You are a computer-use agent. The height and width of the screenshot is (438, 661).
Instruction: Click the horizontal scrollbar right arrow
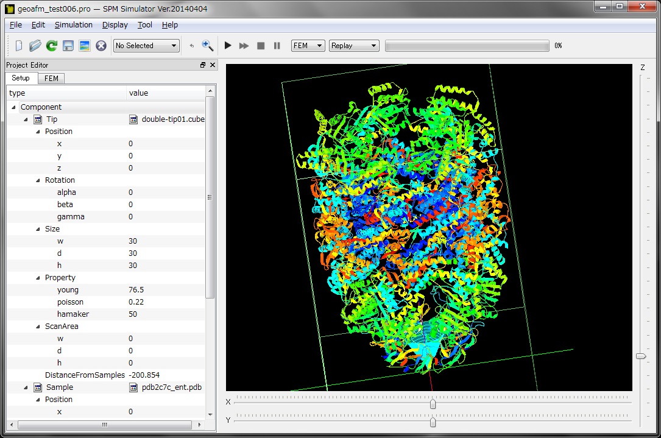[199, 425]
